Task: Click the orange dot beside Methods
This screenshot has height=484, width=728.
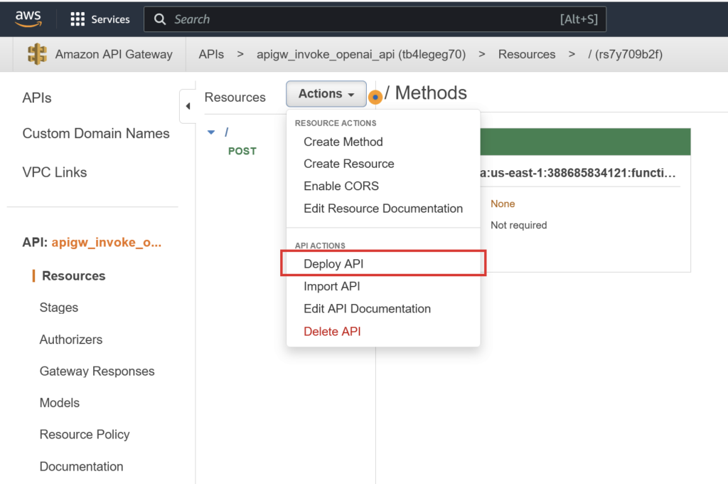Action: coord(375,97)
